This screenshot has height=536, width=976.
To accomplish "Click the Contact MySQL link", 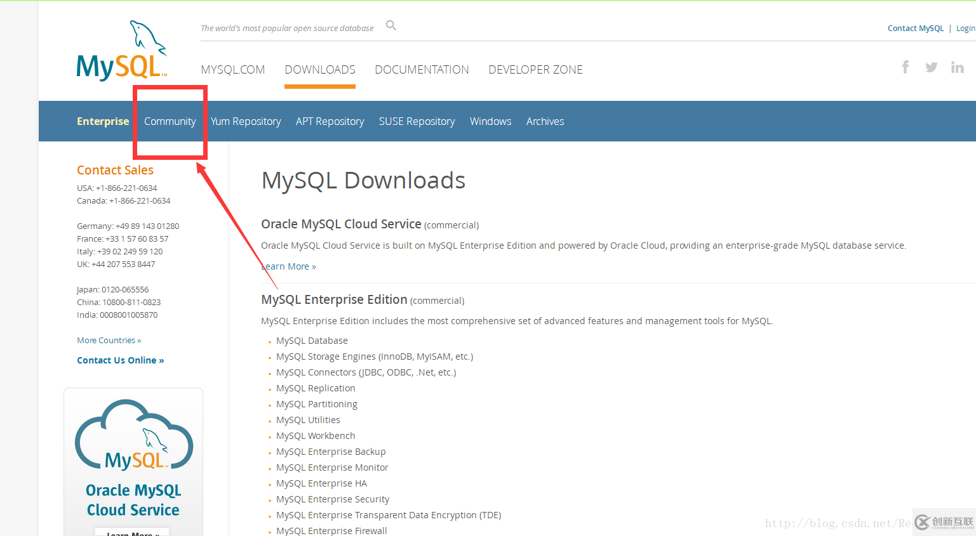I will point(916,29).
